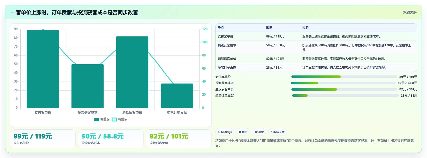Click the 说明 table column header

(x=305, y=28)
